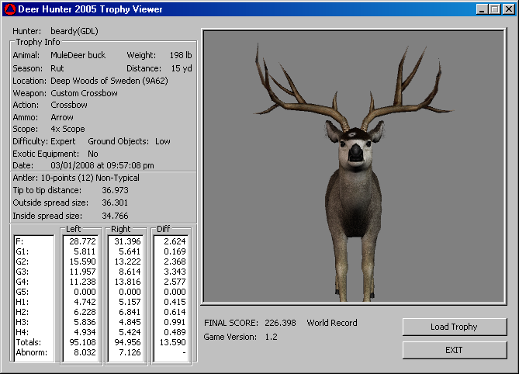Click the mule deer's face in the 3D preview
This screenshot has width=519, height=374.
click(x=355, y=147)
